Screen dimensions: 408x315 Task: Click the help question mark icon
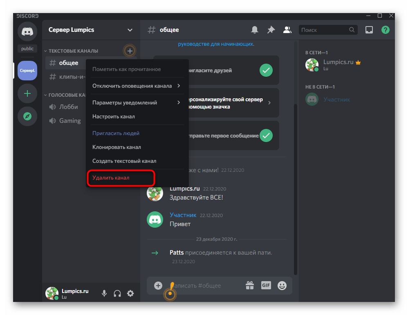[x=385, y=30]
